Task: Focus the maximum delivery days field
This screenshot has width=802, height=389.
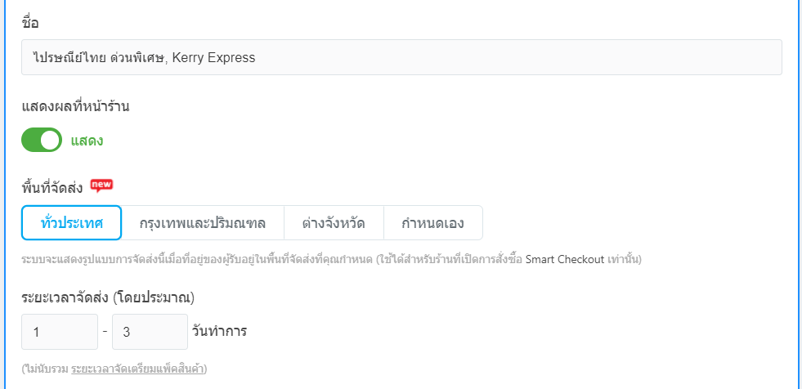Action: point(150,332)
